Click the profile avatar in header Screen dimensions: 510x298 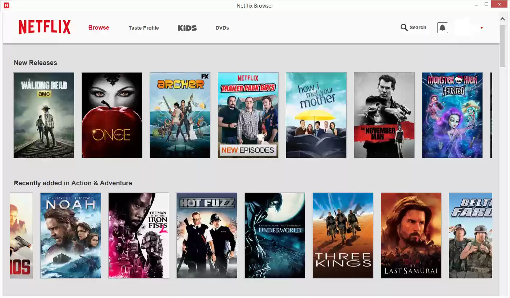464,27
